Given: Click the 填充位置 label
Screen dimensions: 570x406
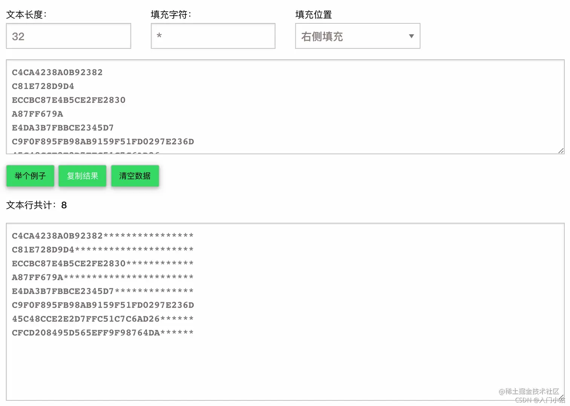Looking at the screenshot, I should (314, 15).
